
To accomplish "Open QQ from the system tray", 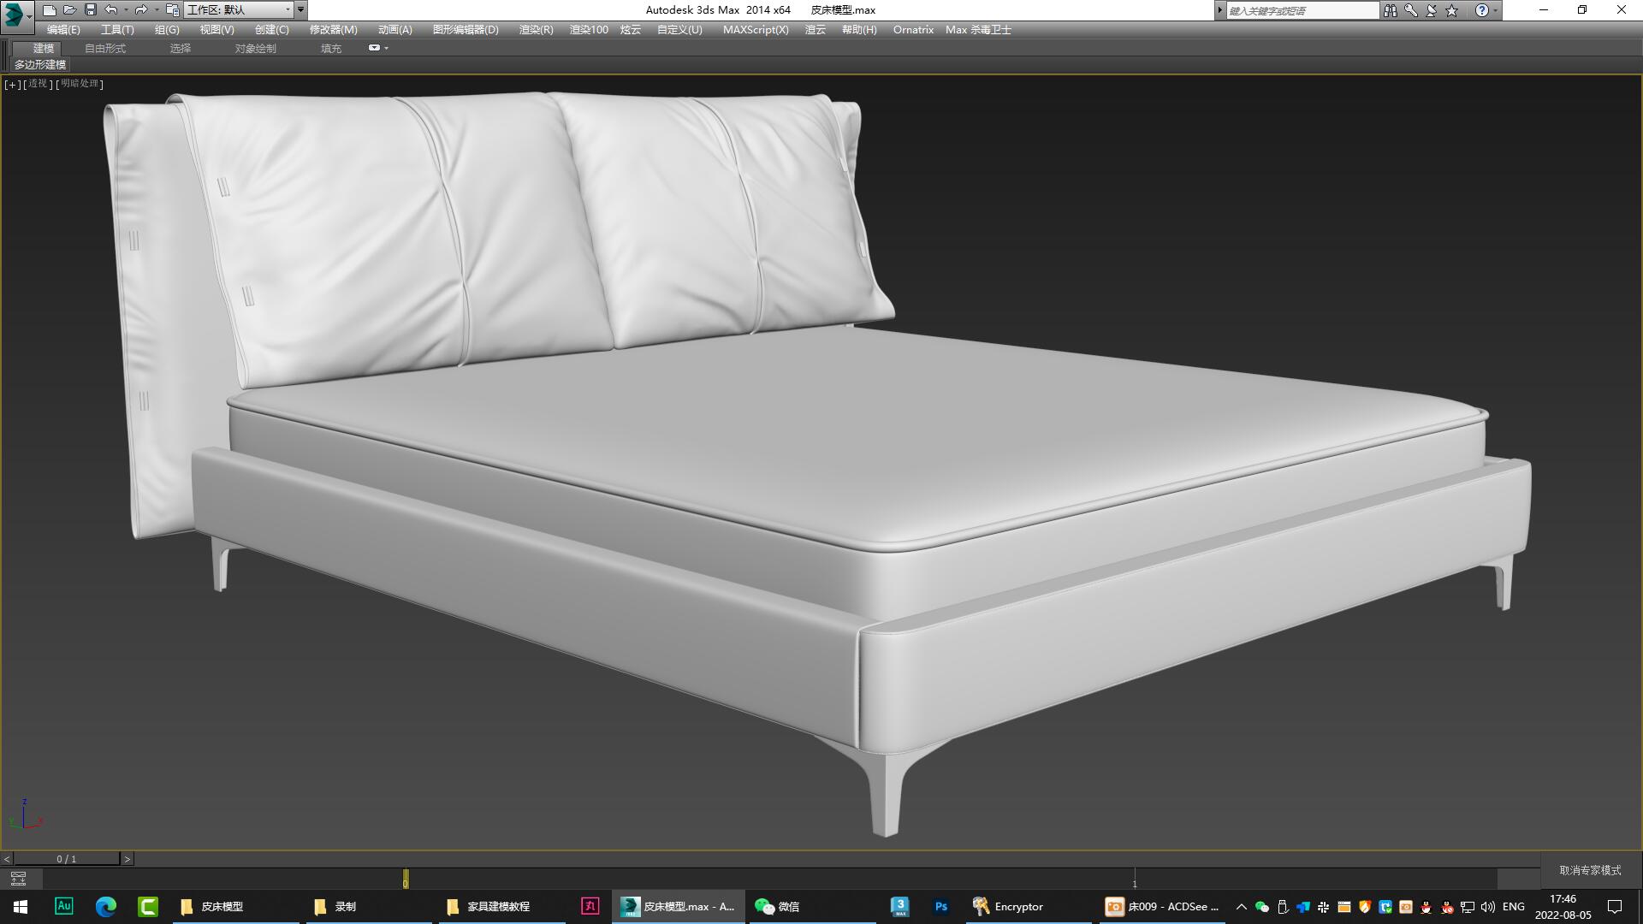I will click(x=1425, y=907).
